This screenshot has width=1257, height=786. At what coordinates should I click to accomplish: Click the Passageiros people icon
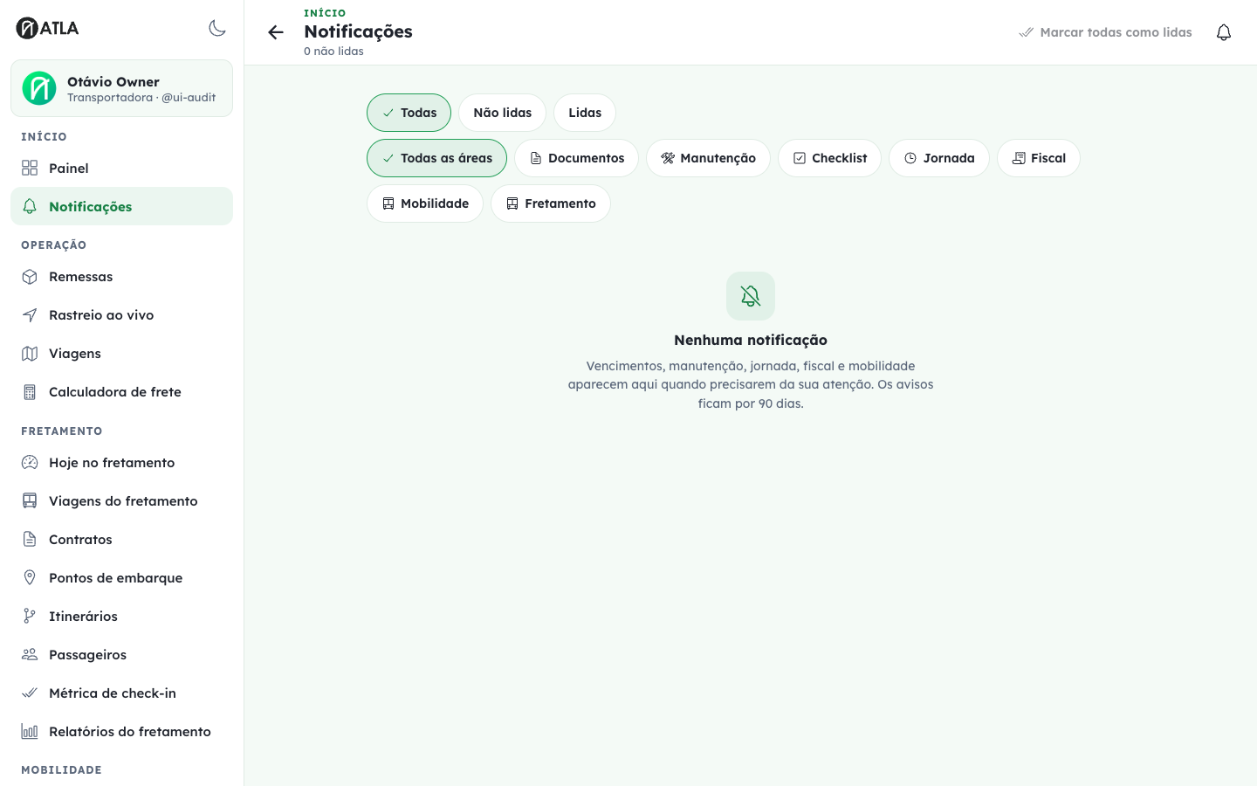coord(30,655)
